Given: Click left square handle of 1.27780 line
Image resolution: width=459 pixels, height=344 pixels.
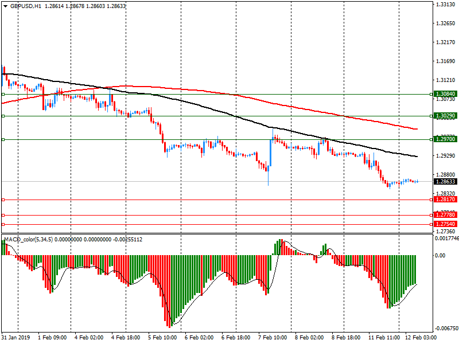Looking at the screenshot, I should click(3, 215).
